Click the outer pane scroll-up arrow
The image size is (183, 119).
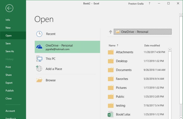click(x=181, y=15)
